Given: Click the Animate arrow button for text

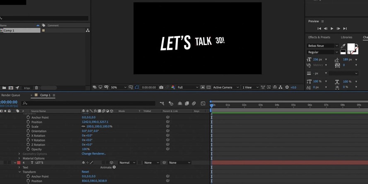Looking at the screenshot, I should coord(114,167).
